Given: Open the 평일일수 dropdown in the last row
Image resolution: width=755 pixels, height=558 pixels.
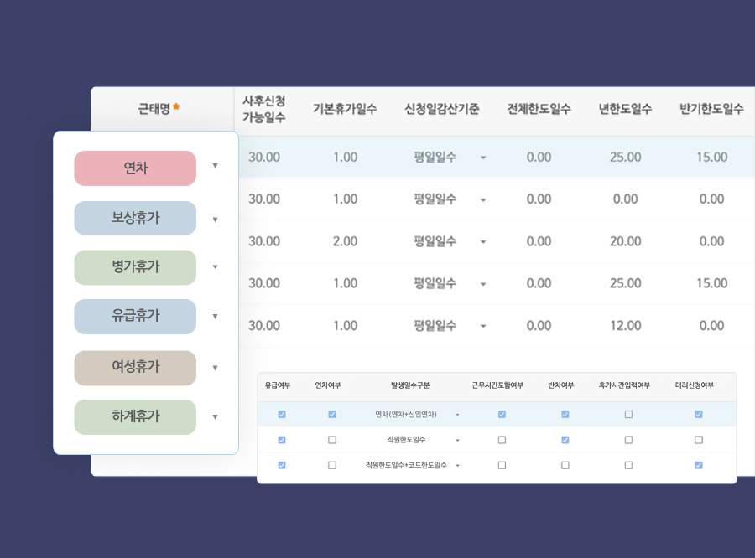Looking at the screenshot, I should click(483, 325).
